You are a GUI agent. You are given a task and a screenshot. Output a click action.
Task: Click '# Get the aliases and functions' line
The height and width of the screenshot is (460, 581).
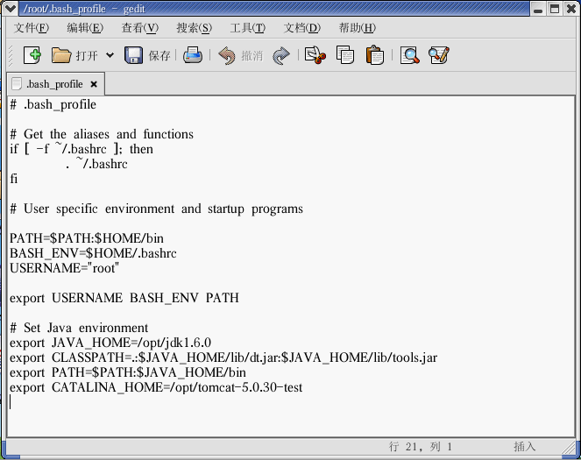click(x=102, y=134)
